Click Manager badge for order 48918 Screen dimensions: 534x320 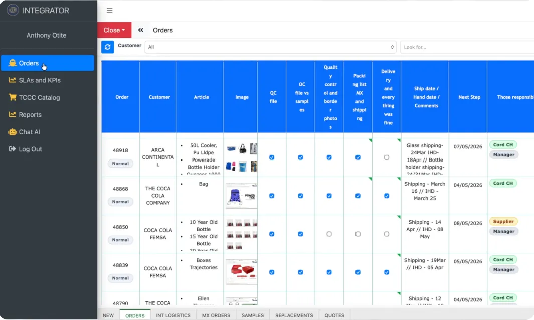[504, 154]
